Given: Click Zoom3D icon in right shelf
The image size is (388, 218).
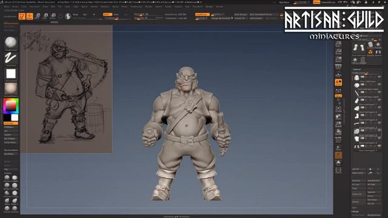Looking at the screenshot, I should point(338,124).
